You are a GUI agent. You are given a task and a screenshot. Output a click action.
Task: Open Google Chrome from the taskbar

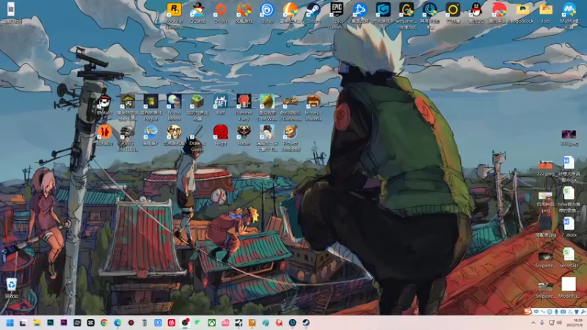(104, 323)
